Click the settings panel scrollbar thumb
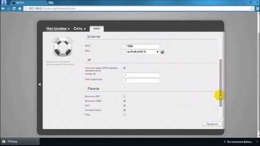 221,83
